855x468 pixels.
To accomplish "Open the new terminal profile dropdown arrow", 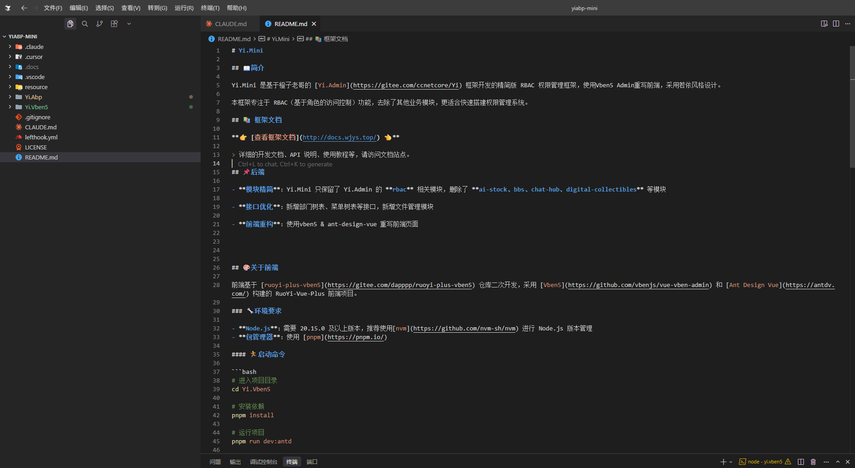I will [x=731, y=462].
